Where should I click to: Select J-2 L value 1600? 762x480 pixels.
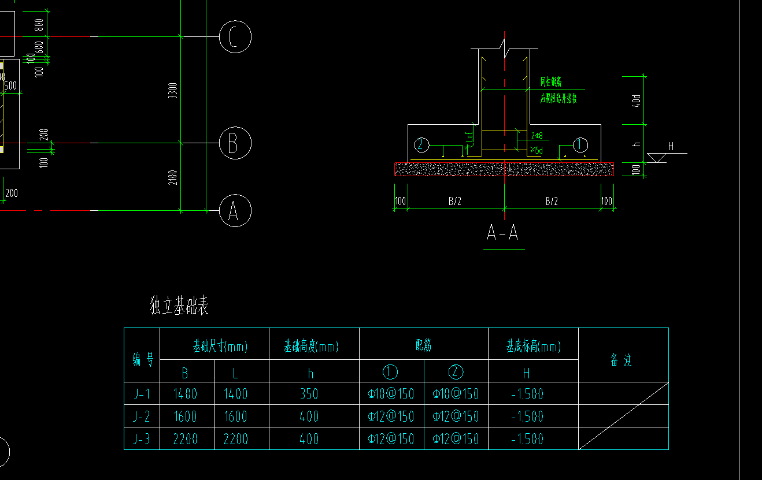(235, 416)
